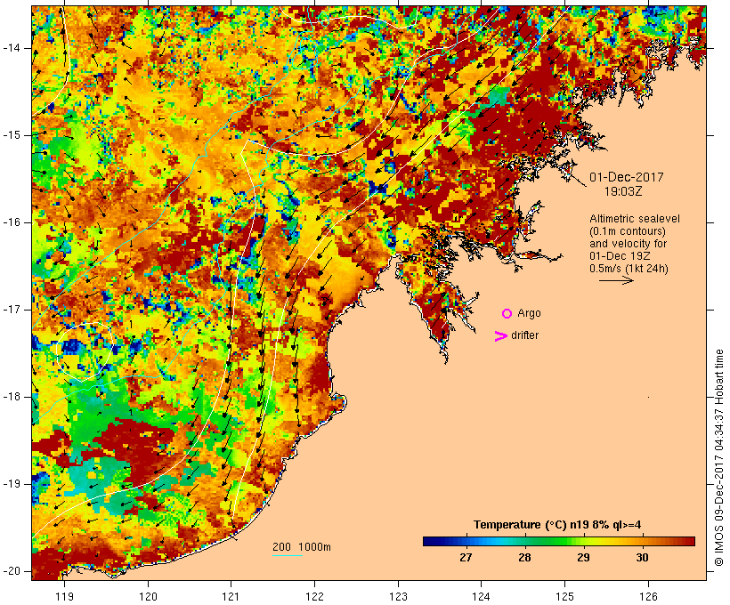
Task: Click the '01-Dec-2017' date text
Action: click(626, 177)
